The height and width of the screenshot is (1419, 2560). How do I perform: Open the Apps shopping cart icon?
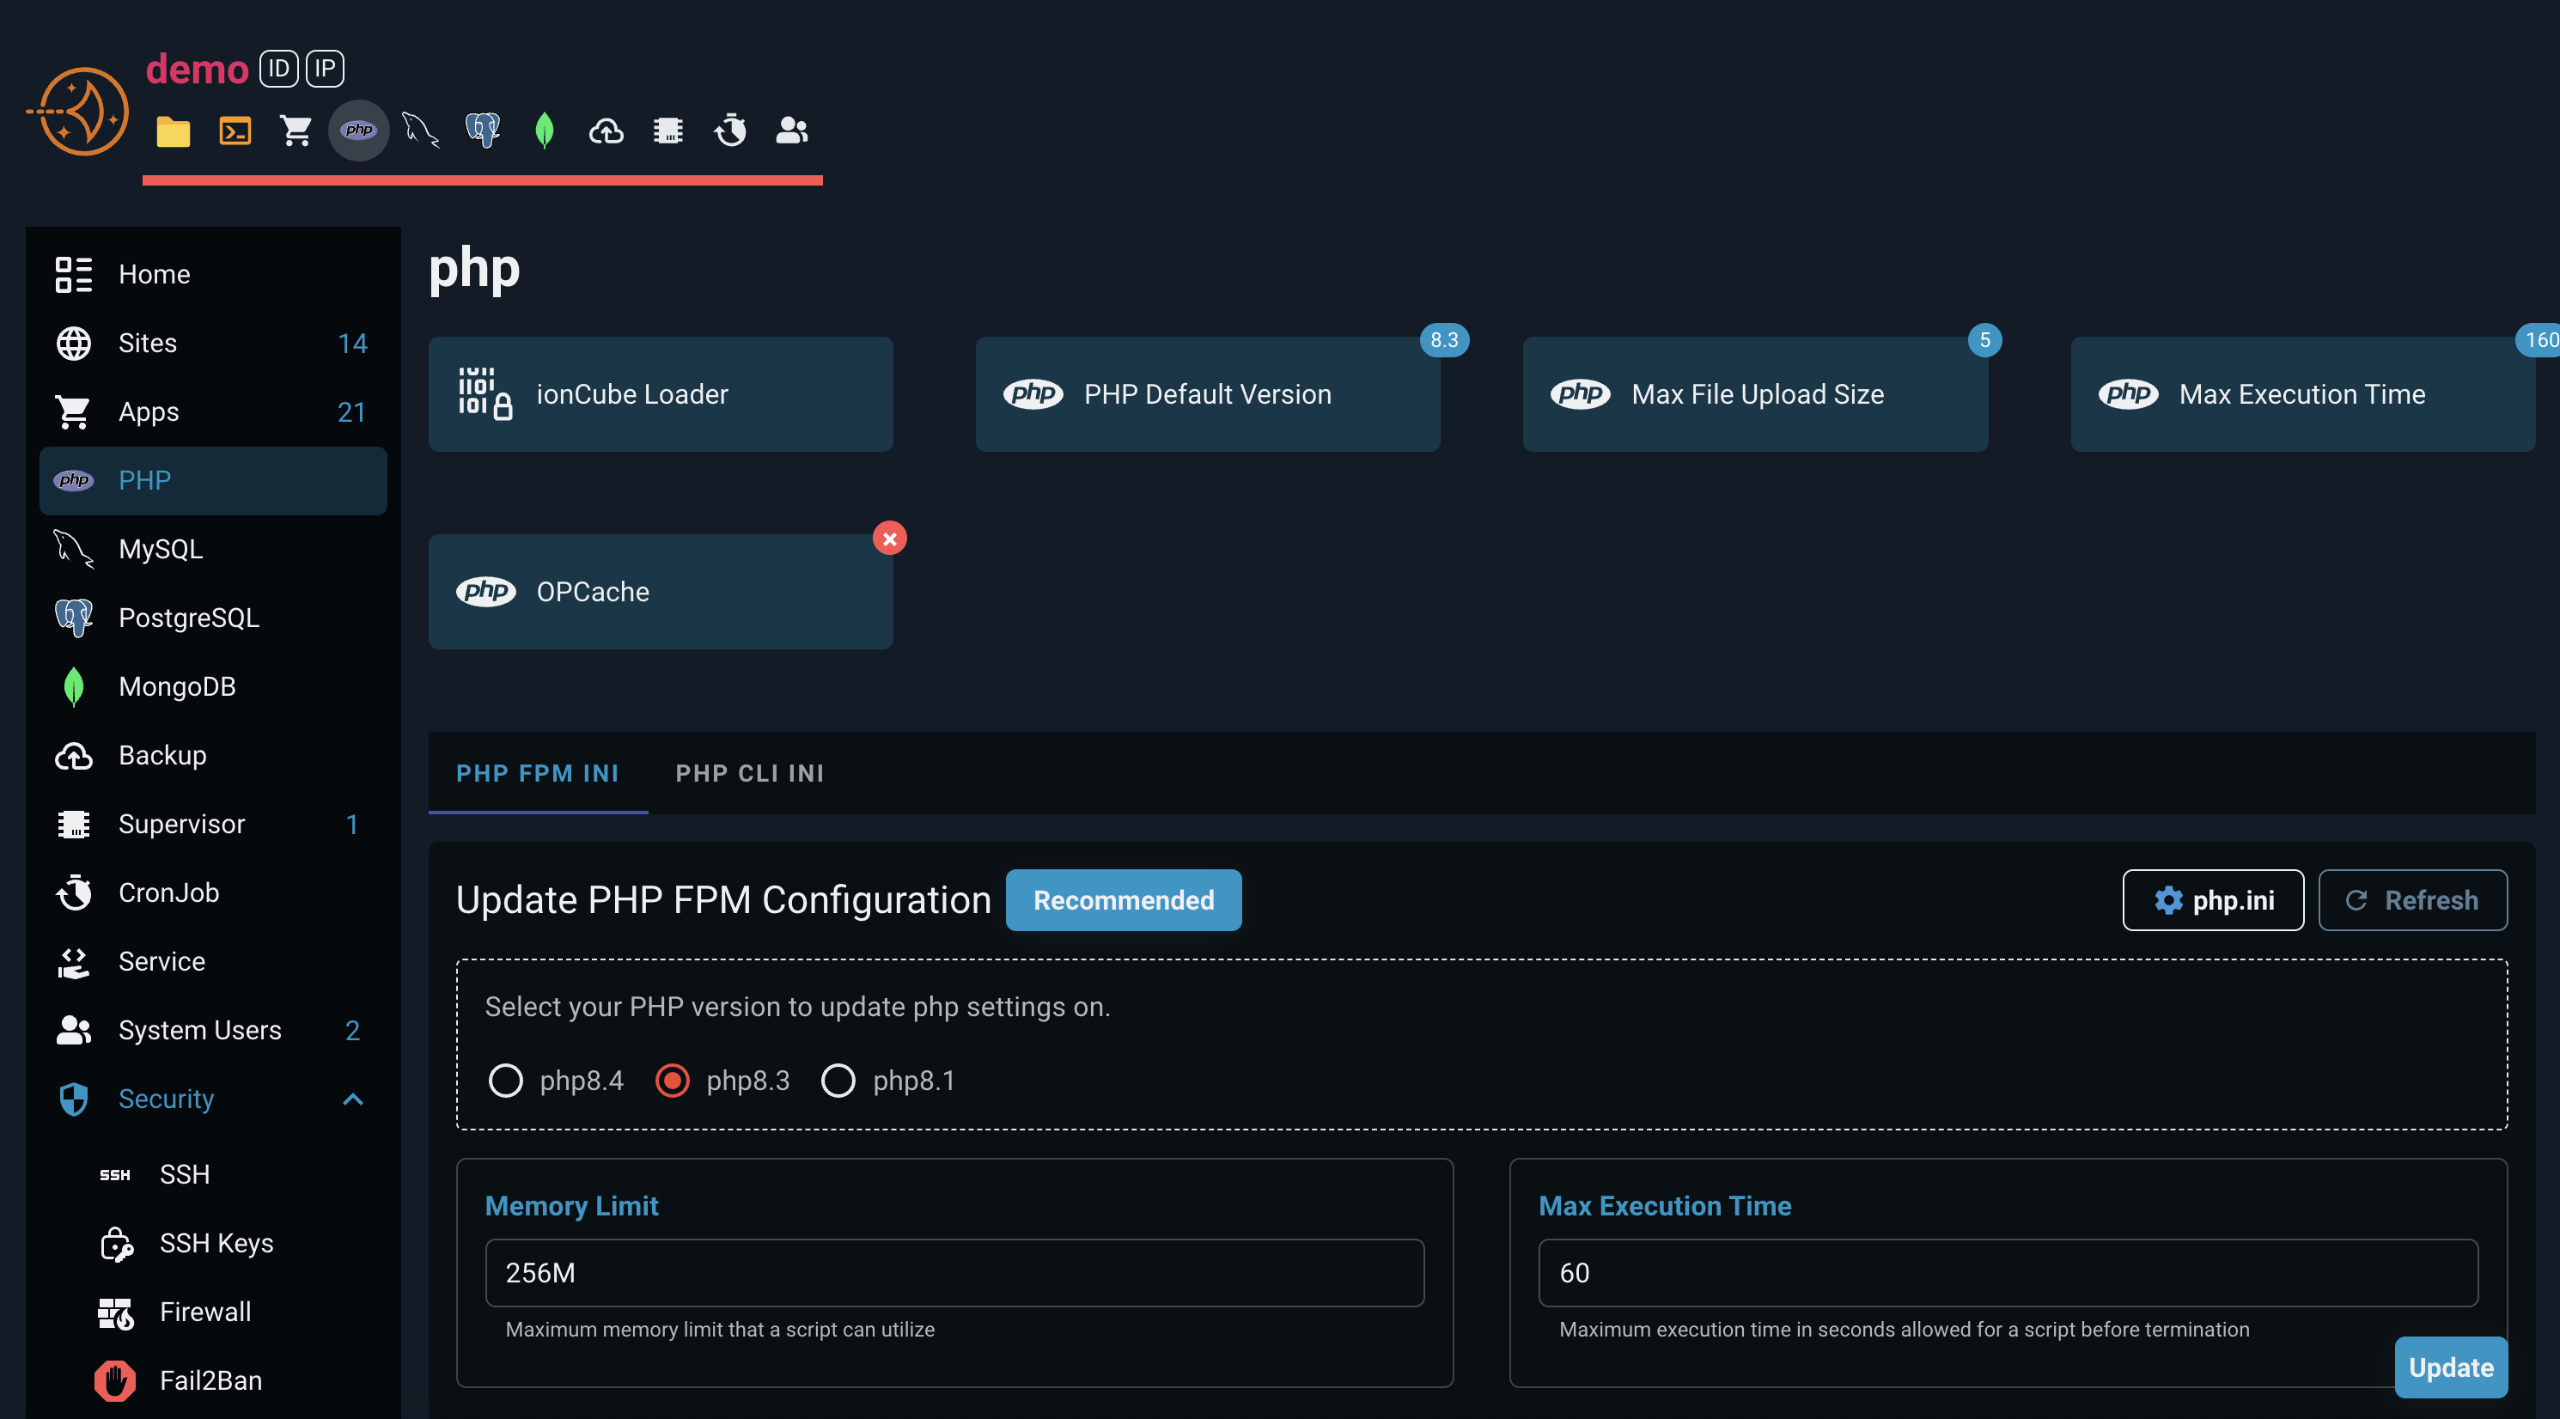click(296, 131)
